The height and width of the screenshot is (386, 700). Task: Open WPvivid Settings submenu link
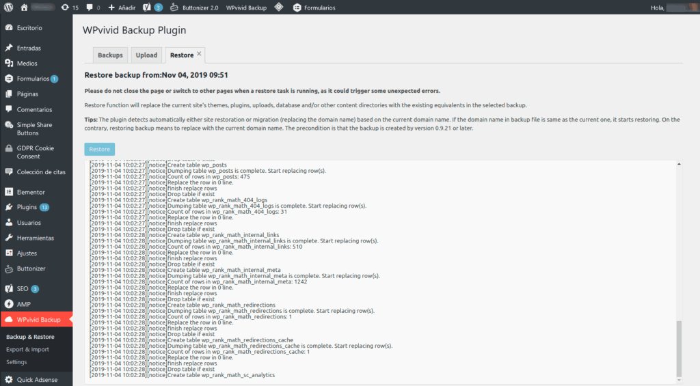pyautogui.click(x=17, y=362)
